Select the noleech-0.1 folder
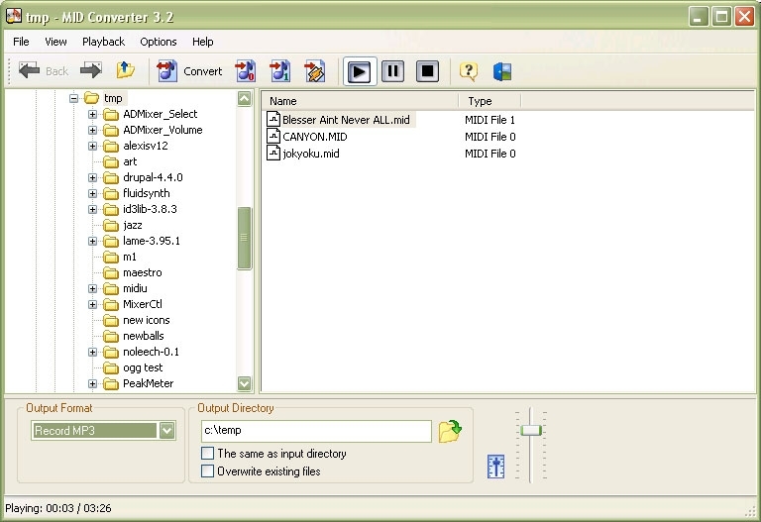 pos(151,352)
